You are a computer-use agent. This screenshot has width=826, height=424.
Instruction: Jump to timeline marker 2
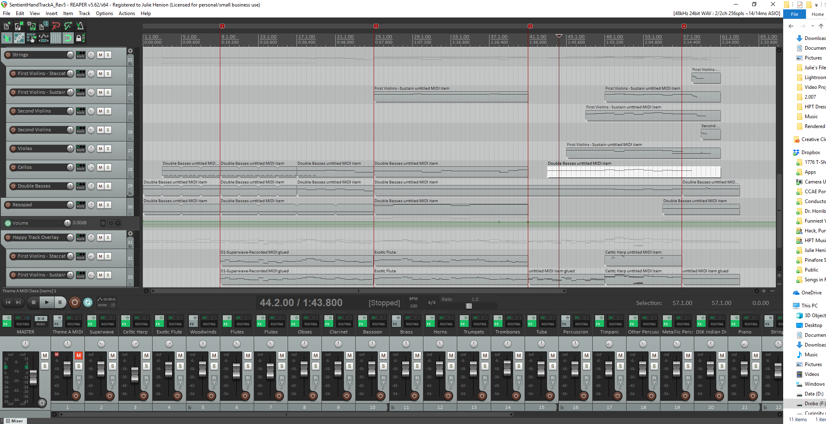tap(376, 26)
